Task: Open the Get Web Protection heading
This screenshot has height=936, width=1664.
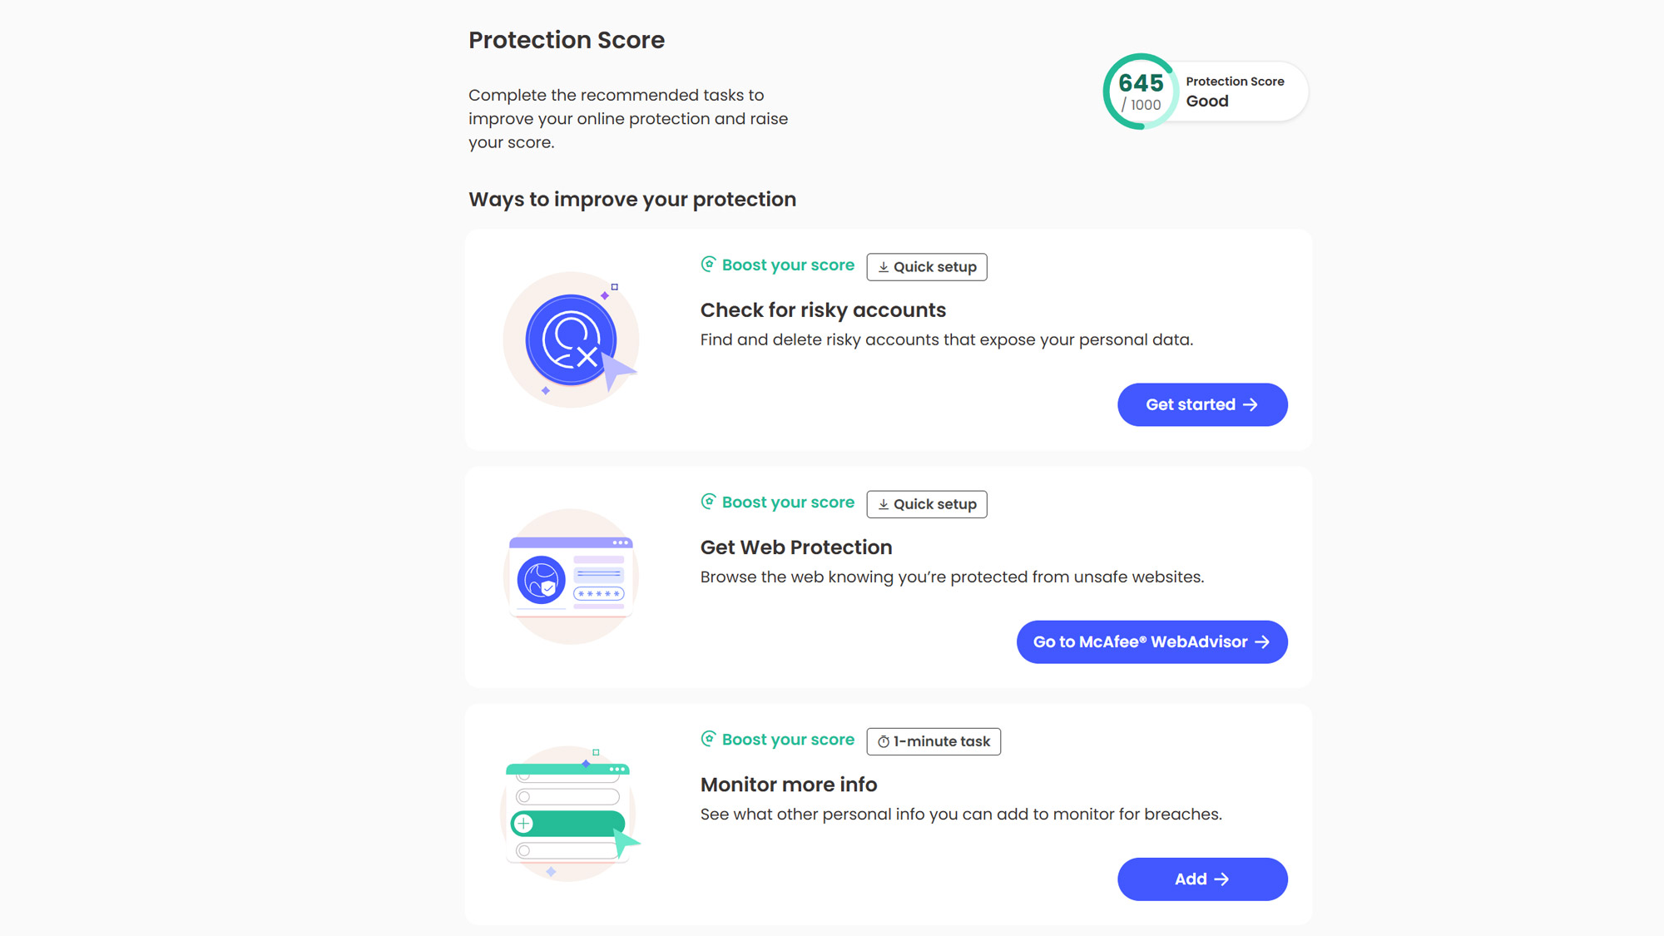Action: 796,547
